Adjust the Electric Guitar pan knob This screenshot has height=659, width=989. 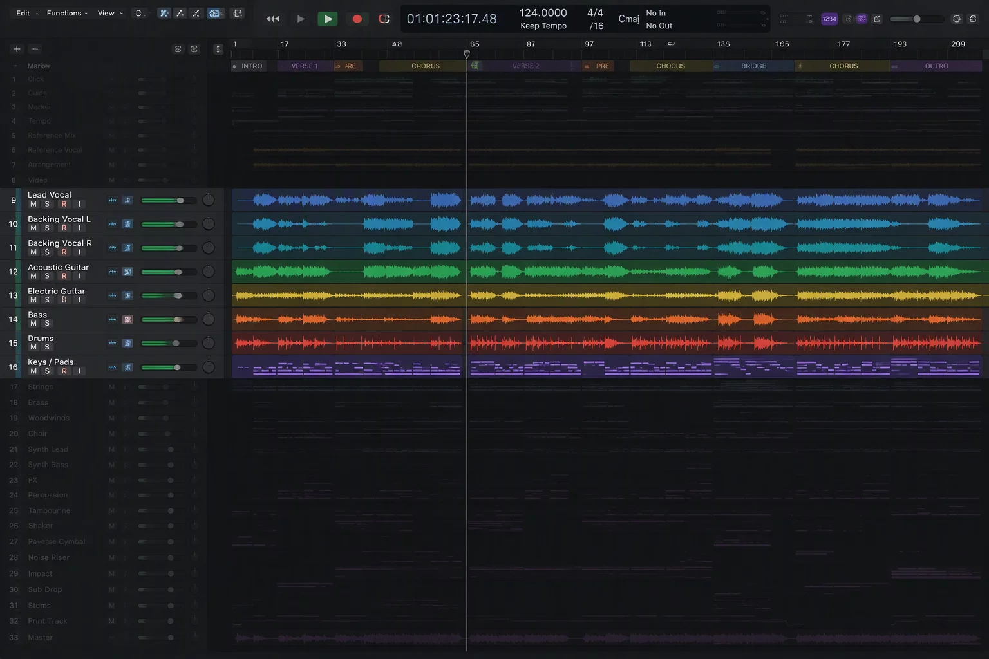(x=209, y=295)
